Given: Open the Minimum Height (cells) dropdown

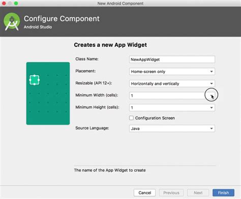Looking at the screenshot, I should click(x=172, y=108).
